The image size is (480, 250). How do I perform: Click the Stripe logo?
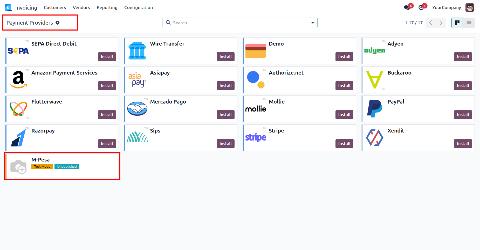[x=256, y=137]
